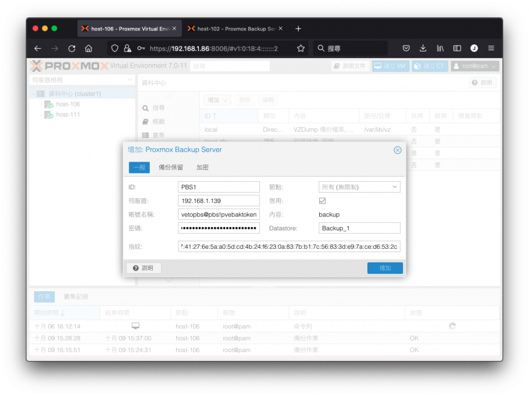Close the Proxmox Backup Server dialog
The image size is (529, 396).
tap(397, 150)
